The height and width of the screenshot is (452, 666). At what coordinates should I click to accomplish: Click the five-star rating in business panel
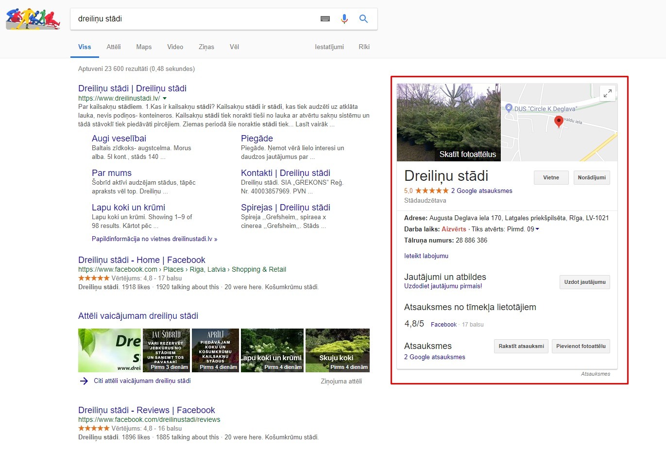coord(432,191)
